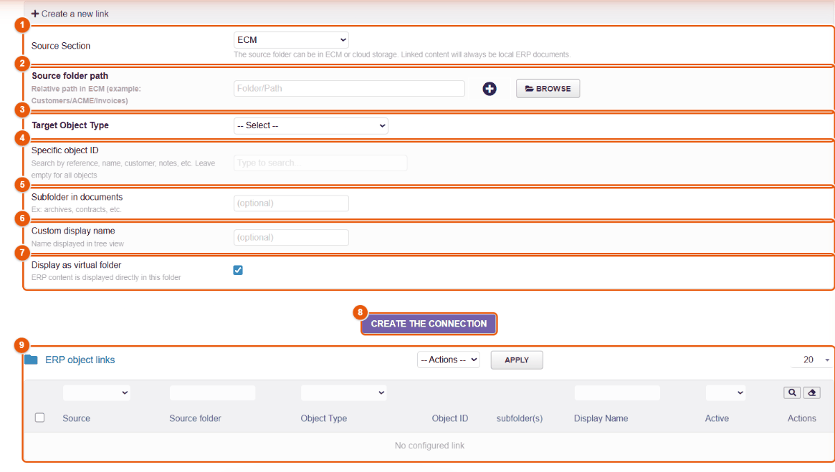Click the plus icon beside folder path

pyautogui.click(x=490, y=89)
